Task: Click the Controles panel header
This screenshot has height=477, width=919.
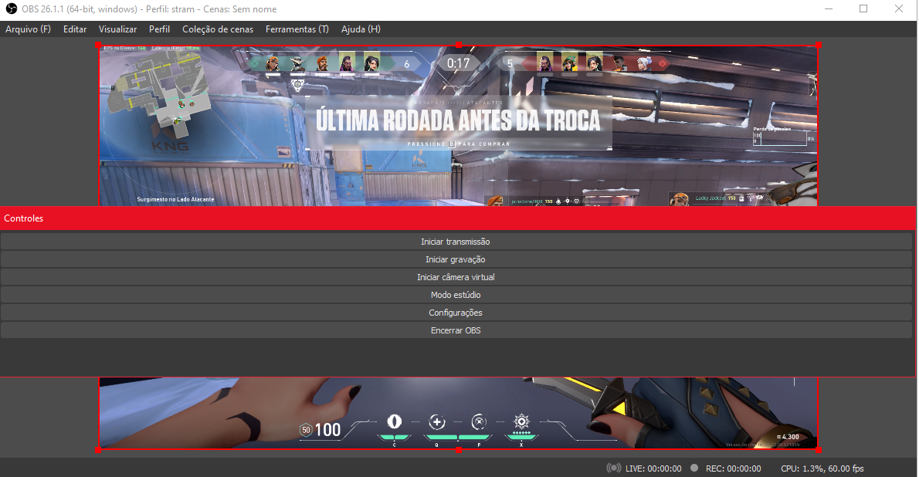Action: point(457,218)
